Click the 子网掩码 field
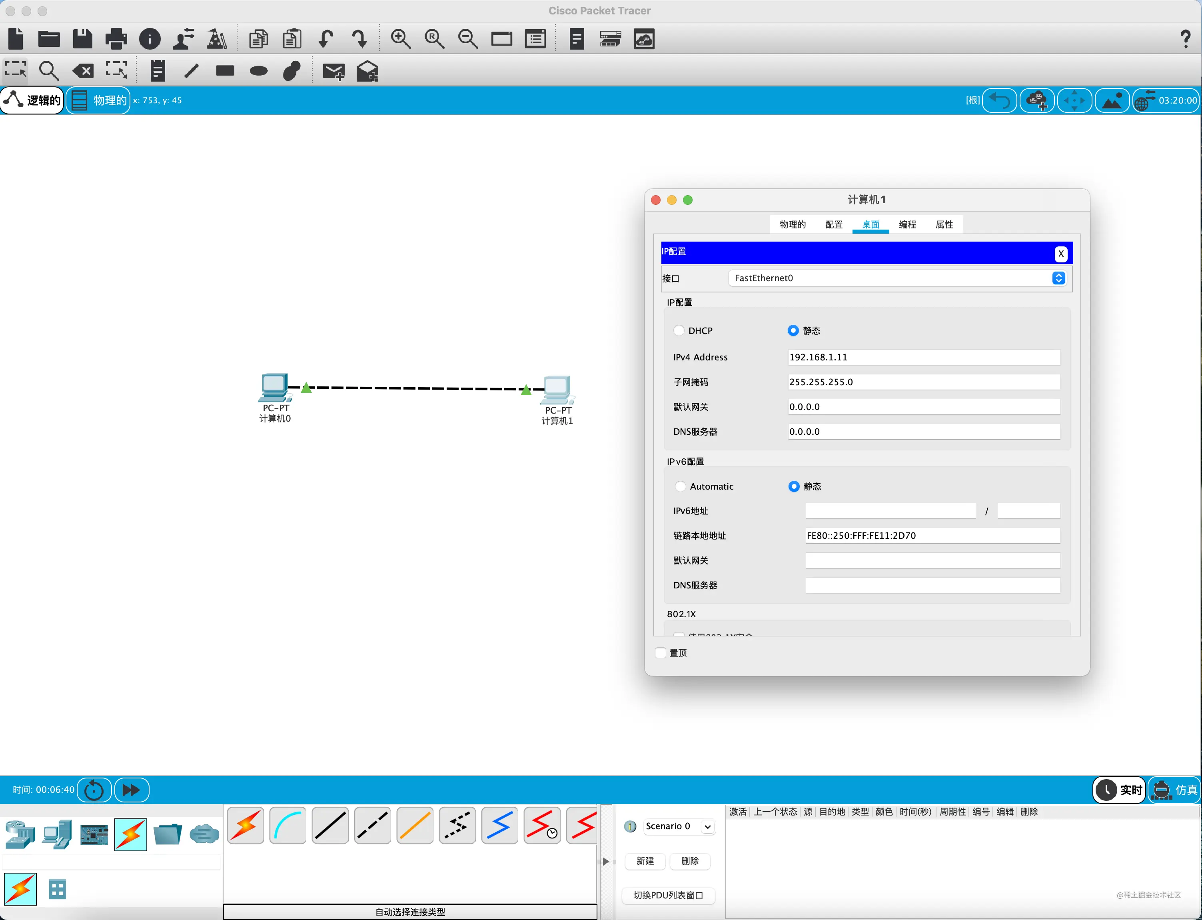1202x920 pixels. coord(923,382)
